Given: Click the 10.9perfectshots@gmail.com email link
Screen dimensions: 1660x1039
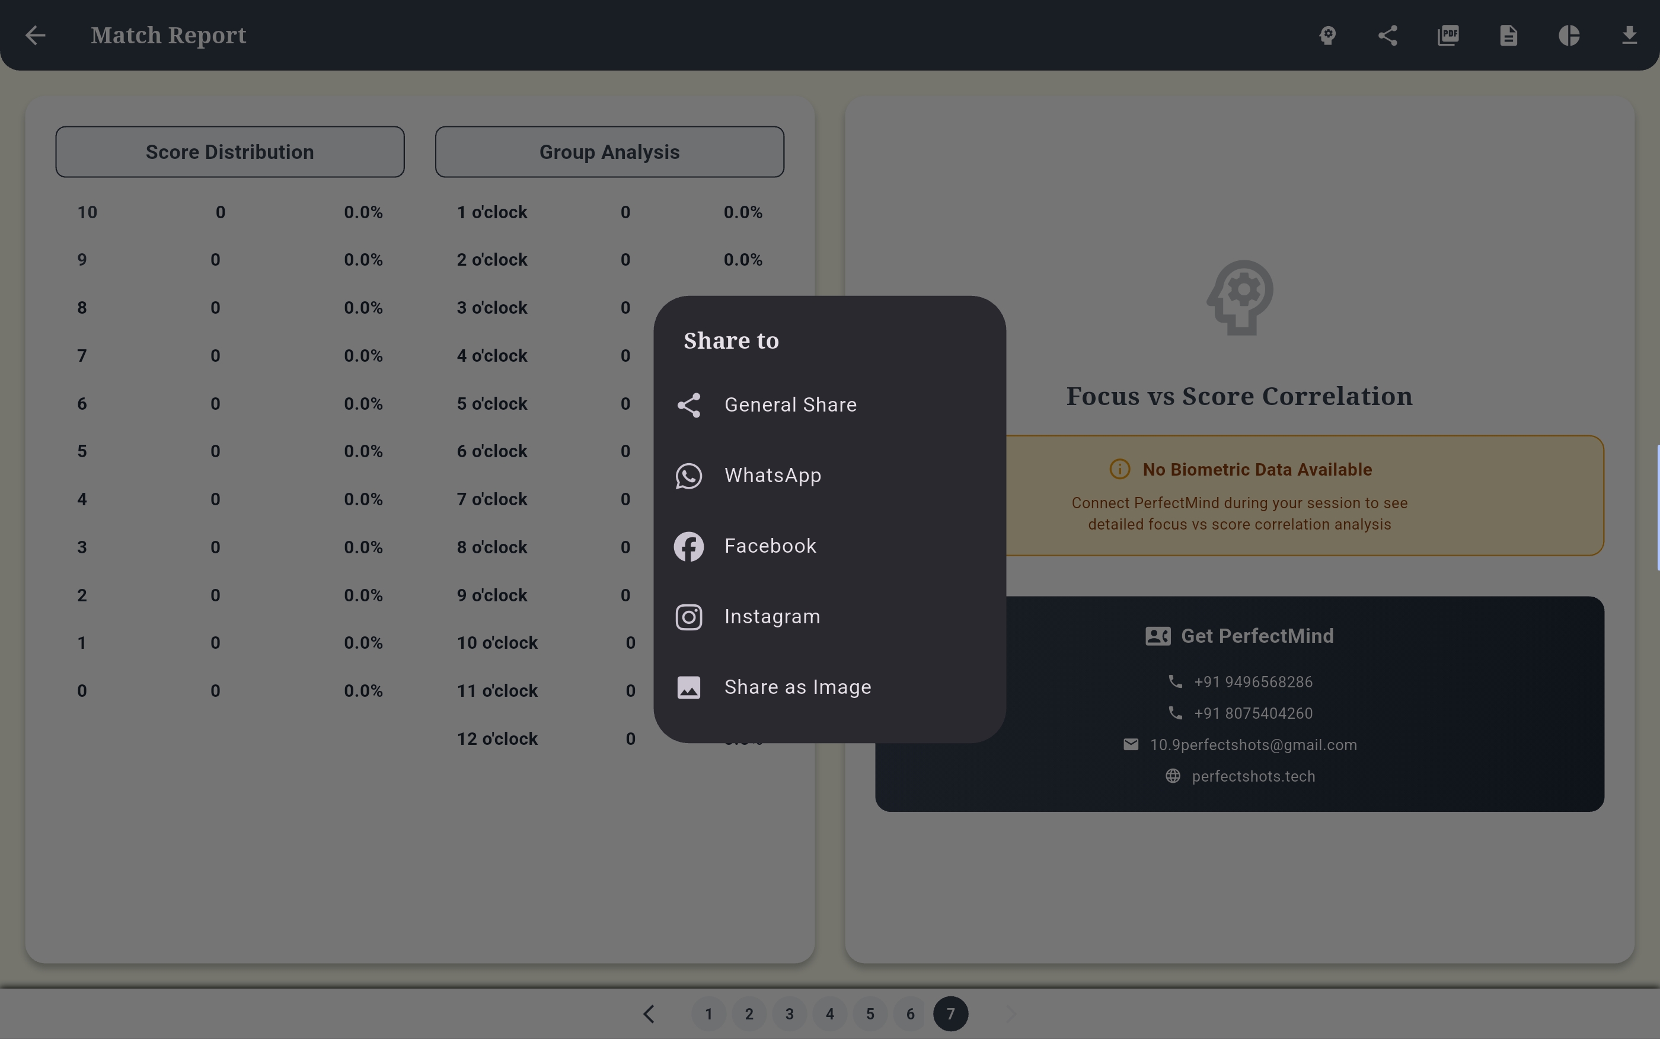Looking at the screenshot, I should [1253, 745].
